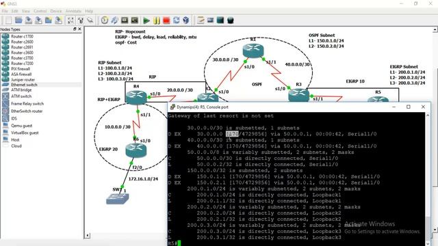Click the VirtualBox cube icon in toolbar
Image resolution: width=438 pixels, height=246 pixels.
[x=186, y=20]
